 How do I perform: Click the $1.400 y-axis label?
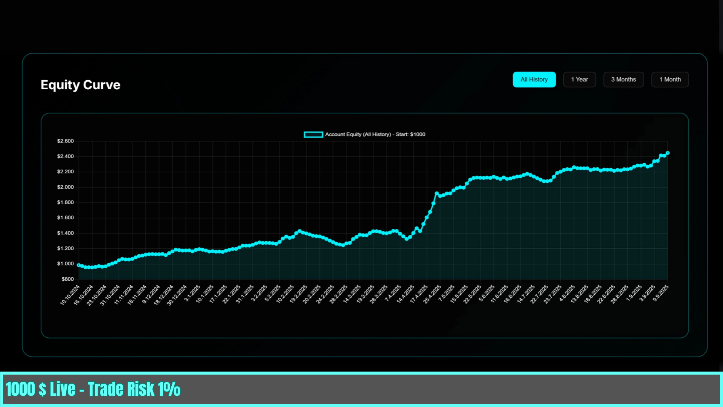click(66, 233)
